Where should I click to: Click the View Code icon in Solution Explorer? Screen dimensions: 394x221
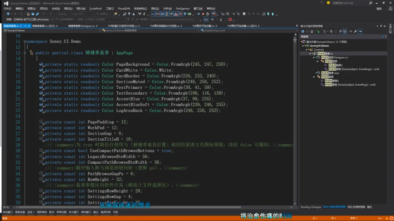[351, 31]
